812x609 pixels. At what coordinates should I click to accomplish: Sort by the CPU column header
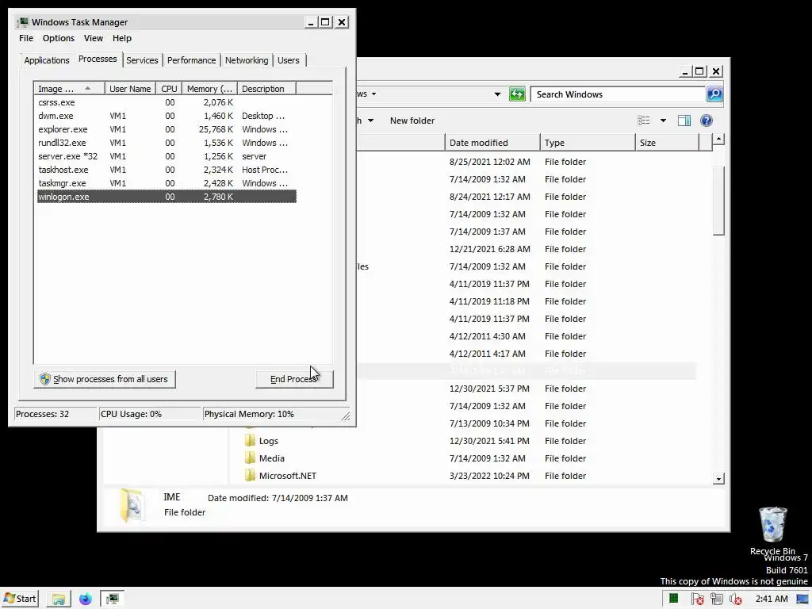tap(169, 89)
